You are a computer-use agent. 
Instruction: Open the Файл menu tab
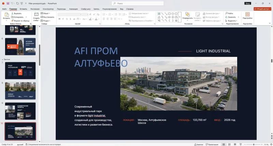4,9
